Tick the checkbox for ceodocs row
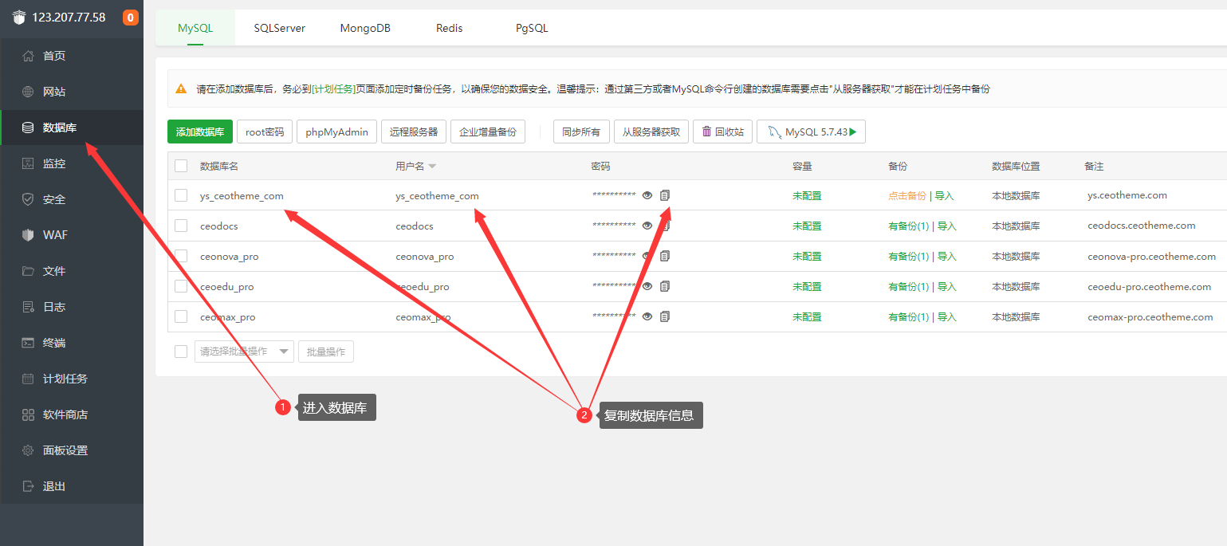Screen dimensions: 1227x546 181,226
